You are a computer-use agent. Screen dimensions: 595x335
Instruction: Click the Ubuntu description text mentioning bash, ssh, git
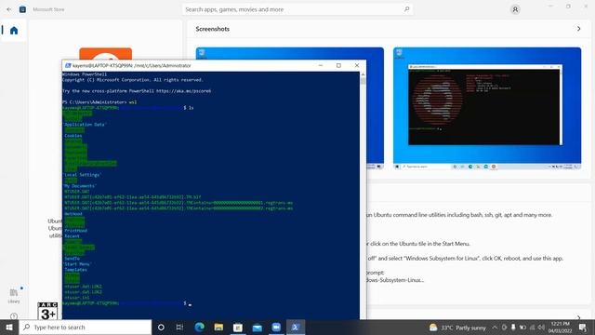459,215
